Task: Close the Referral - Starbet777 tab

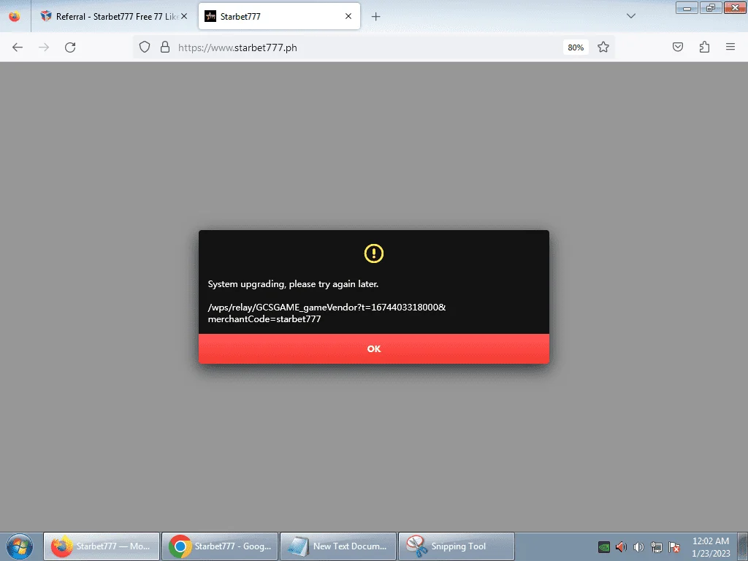Action: coord(184,16)
